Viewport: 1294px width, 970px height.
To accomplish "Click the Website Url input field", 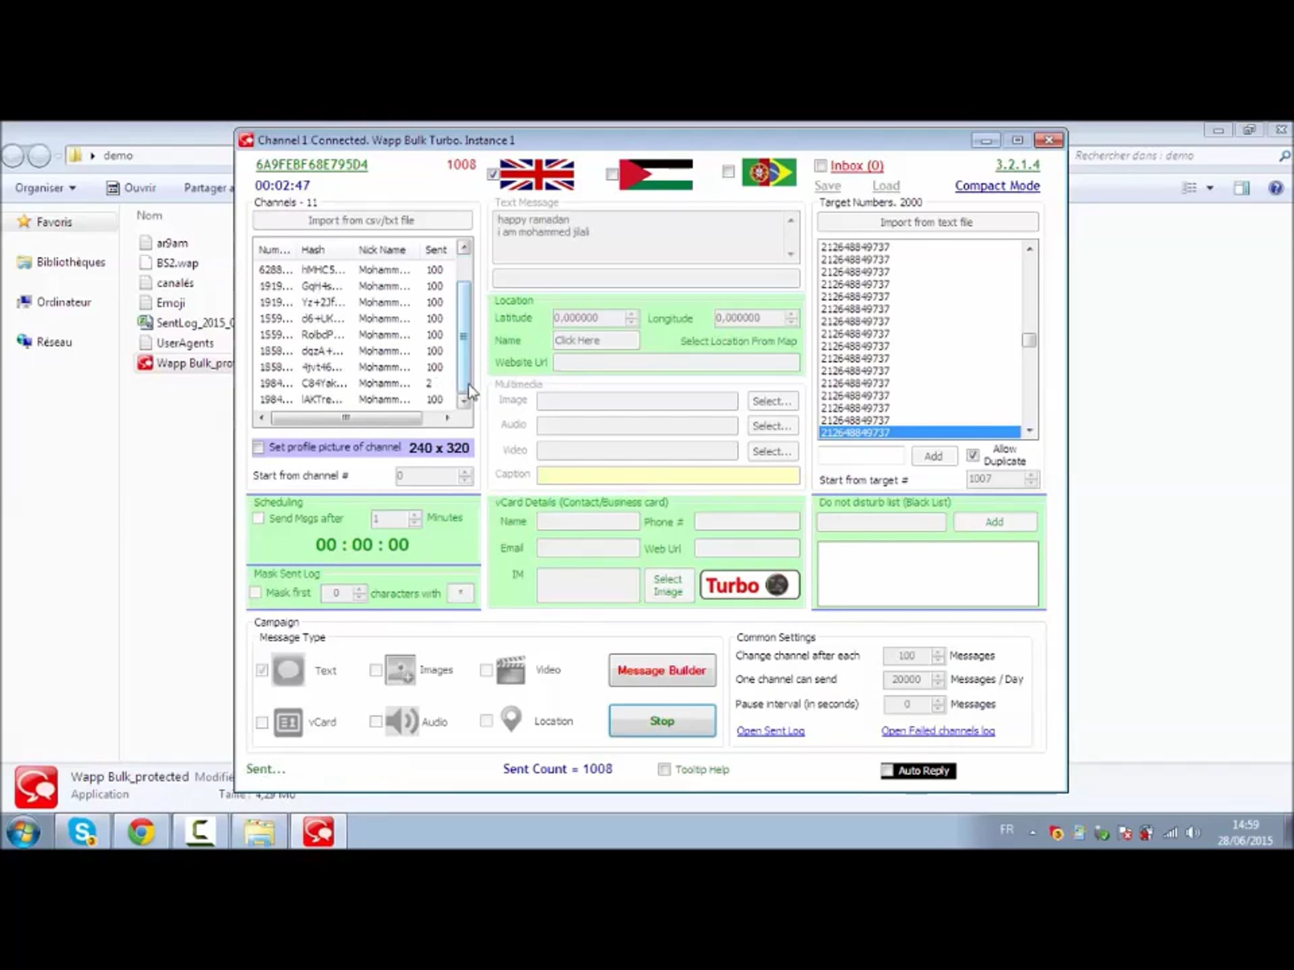I will (x=676, y=363).
